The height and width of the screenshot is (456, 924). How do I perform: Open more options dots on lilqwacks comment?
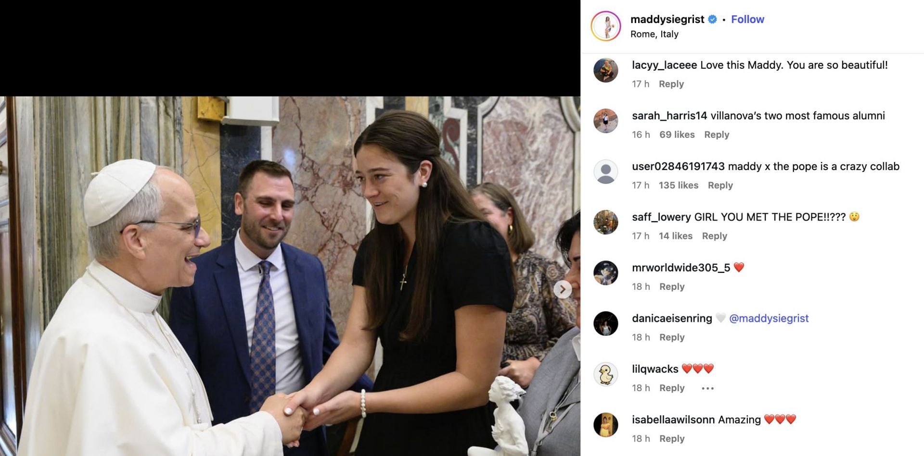coord(707,388)
